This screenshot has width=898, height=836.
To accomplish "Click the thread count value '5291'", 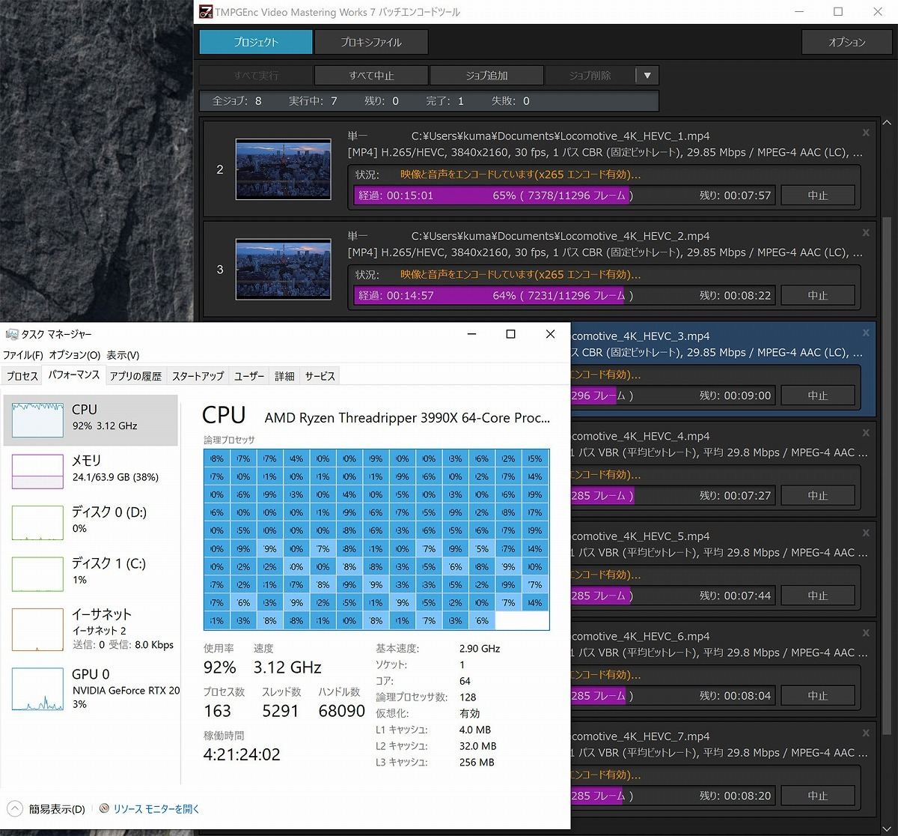I will coord(281,711).
